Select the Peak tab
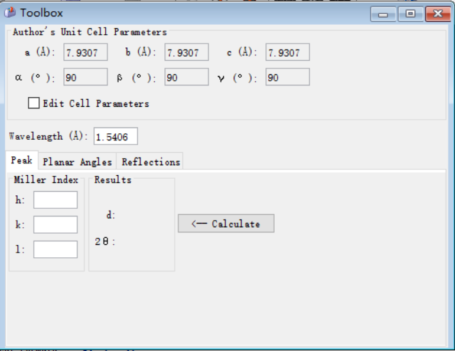The image size is (455, 351). 22,160
